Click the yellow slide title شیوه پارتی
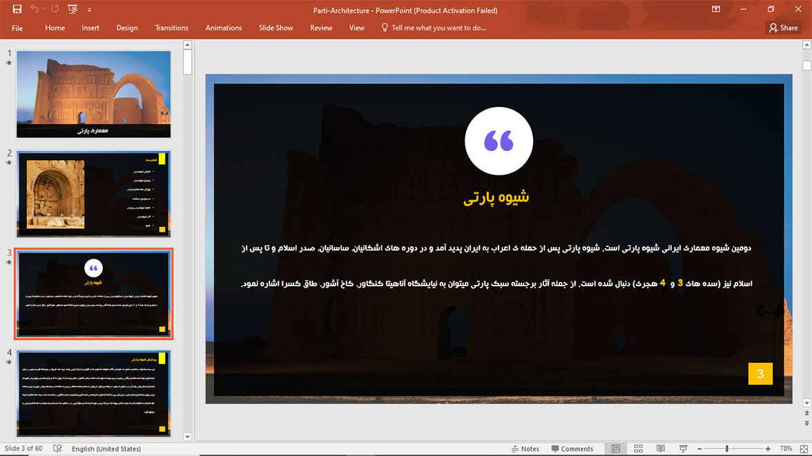 click(x=496, y=198)
